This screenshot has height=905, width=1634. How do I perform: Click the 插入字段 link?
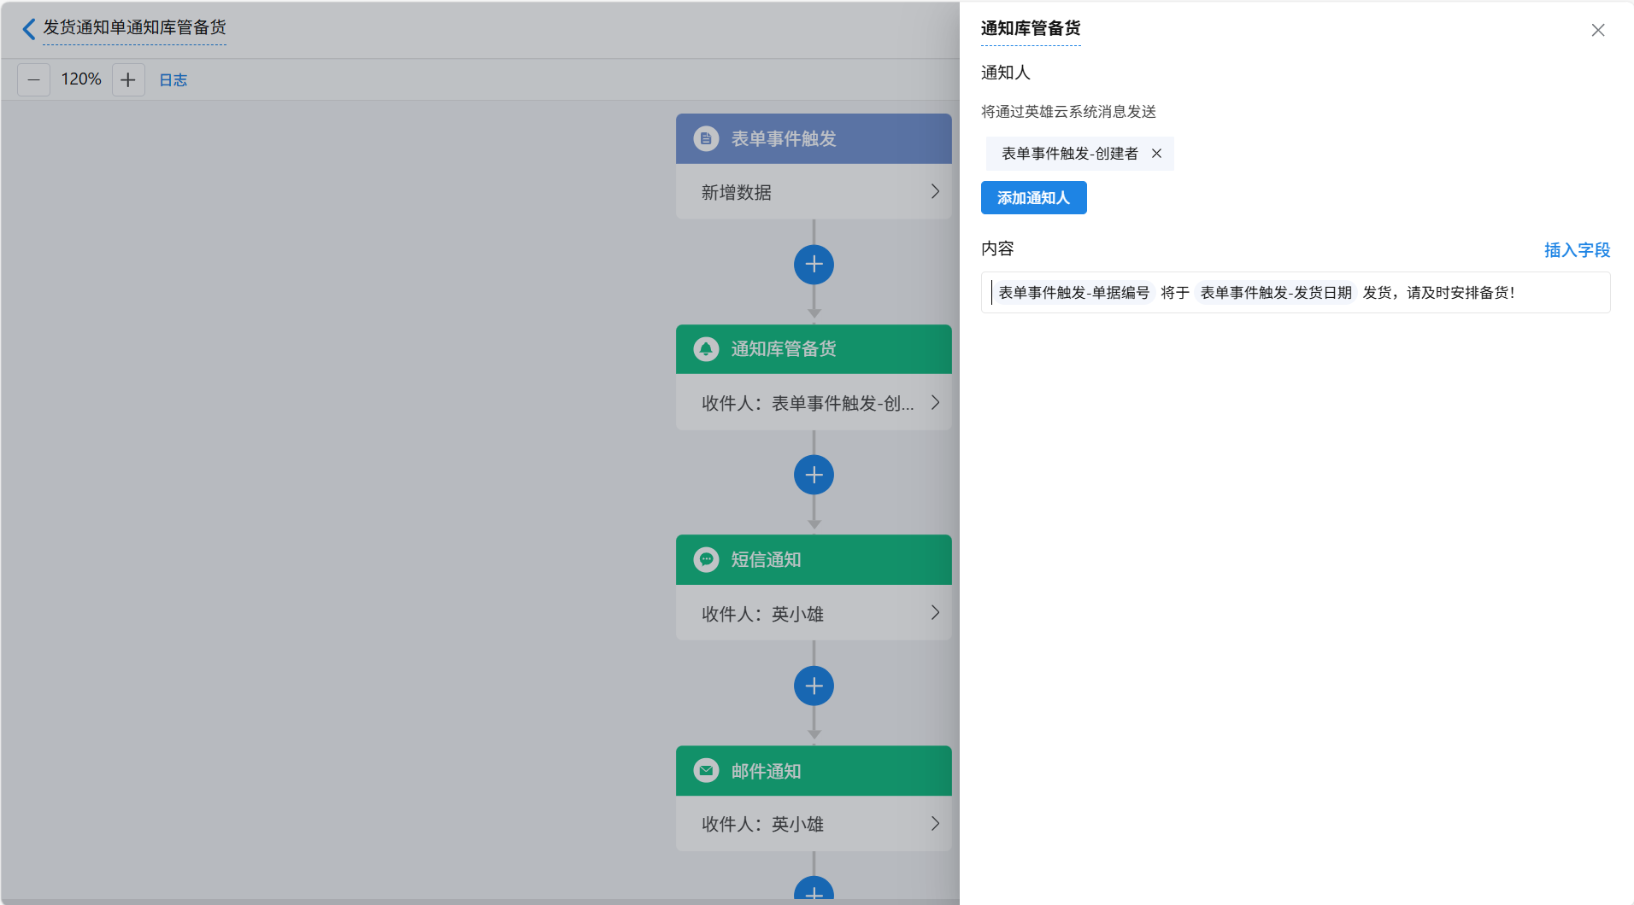click(x=1577, y=250)
